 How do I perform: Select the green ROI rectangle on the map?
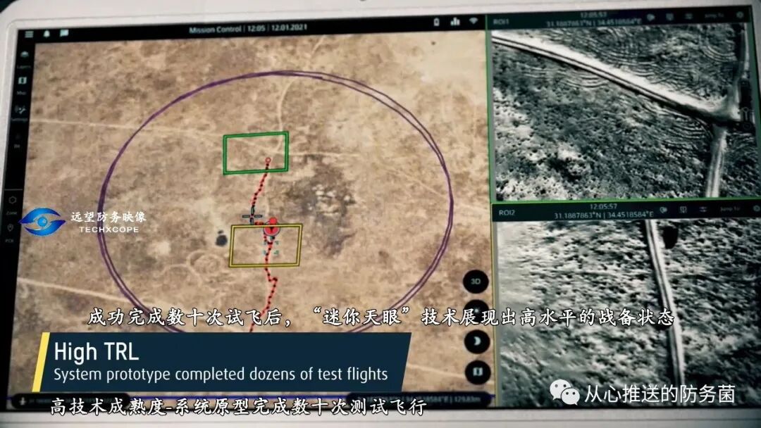click(x=256, y=153)
